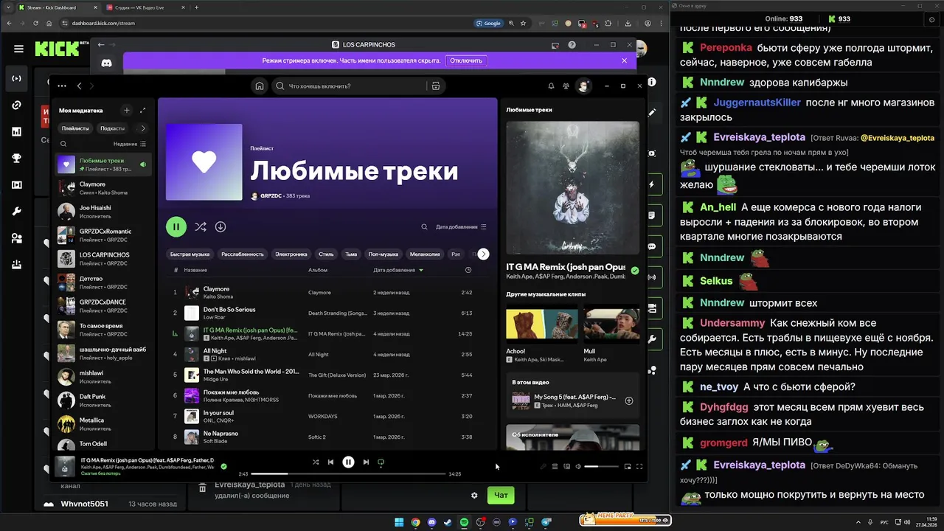Screen dimensions: 944x531
Task: Sort by Дата добавления column
Action: (x=398, y=270)
